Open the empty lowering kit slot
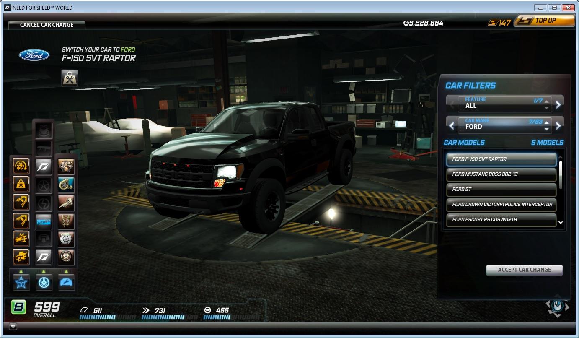Viewport: 579px width, 338px height. [x=44, y=239]
